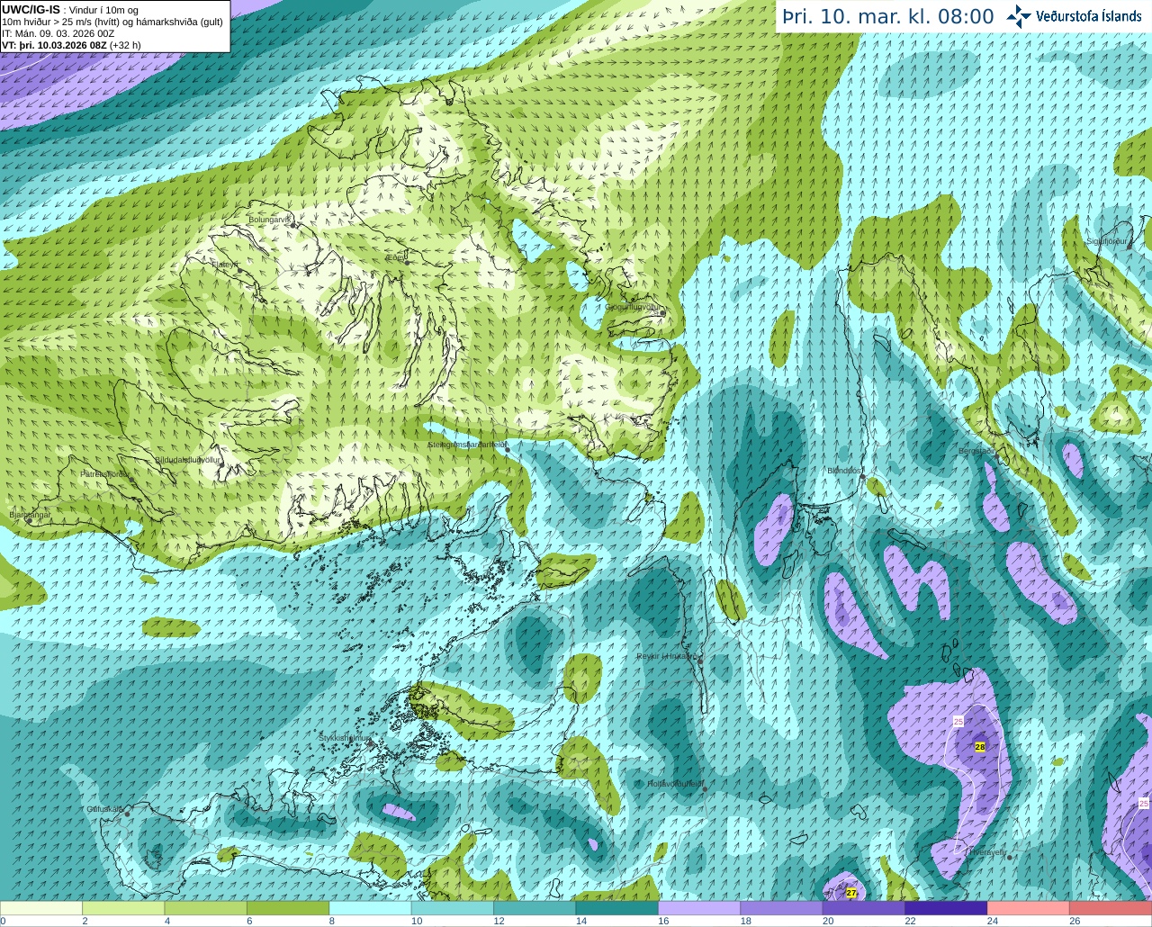The height and width of the screenshot is (927, 1152).
Task: Click the 25 contour label beside the 28 marker
Action: (958, 722)
